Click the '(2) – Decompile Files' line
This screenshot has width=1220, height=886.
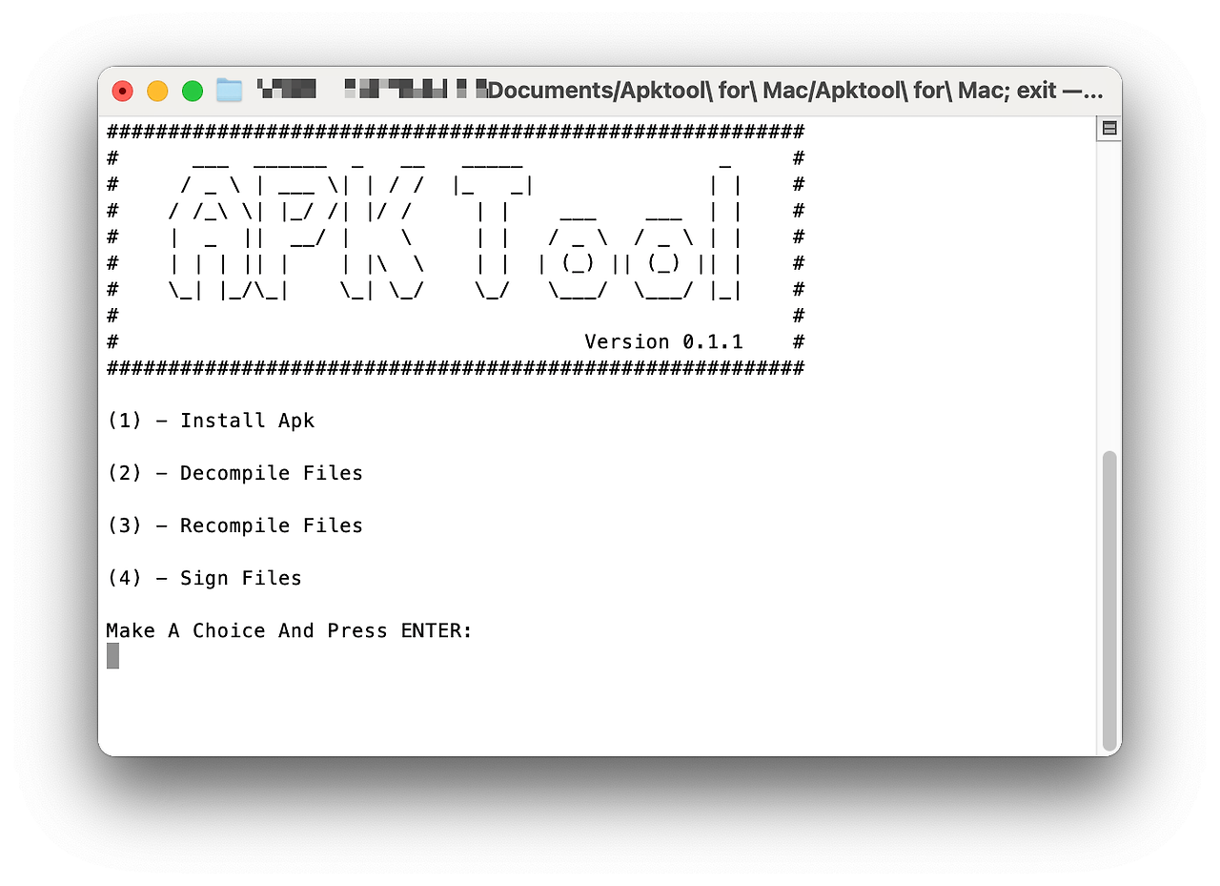tap(234, 473)
